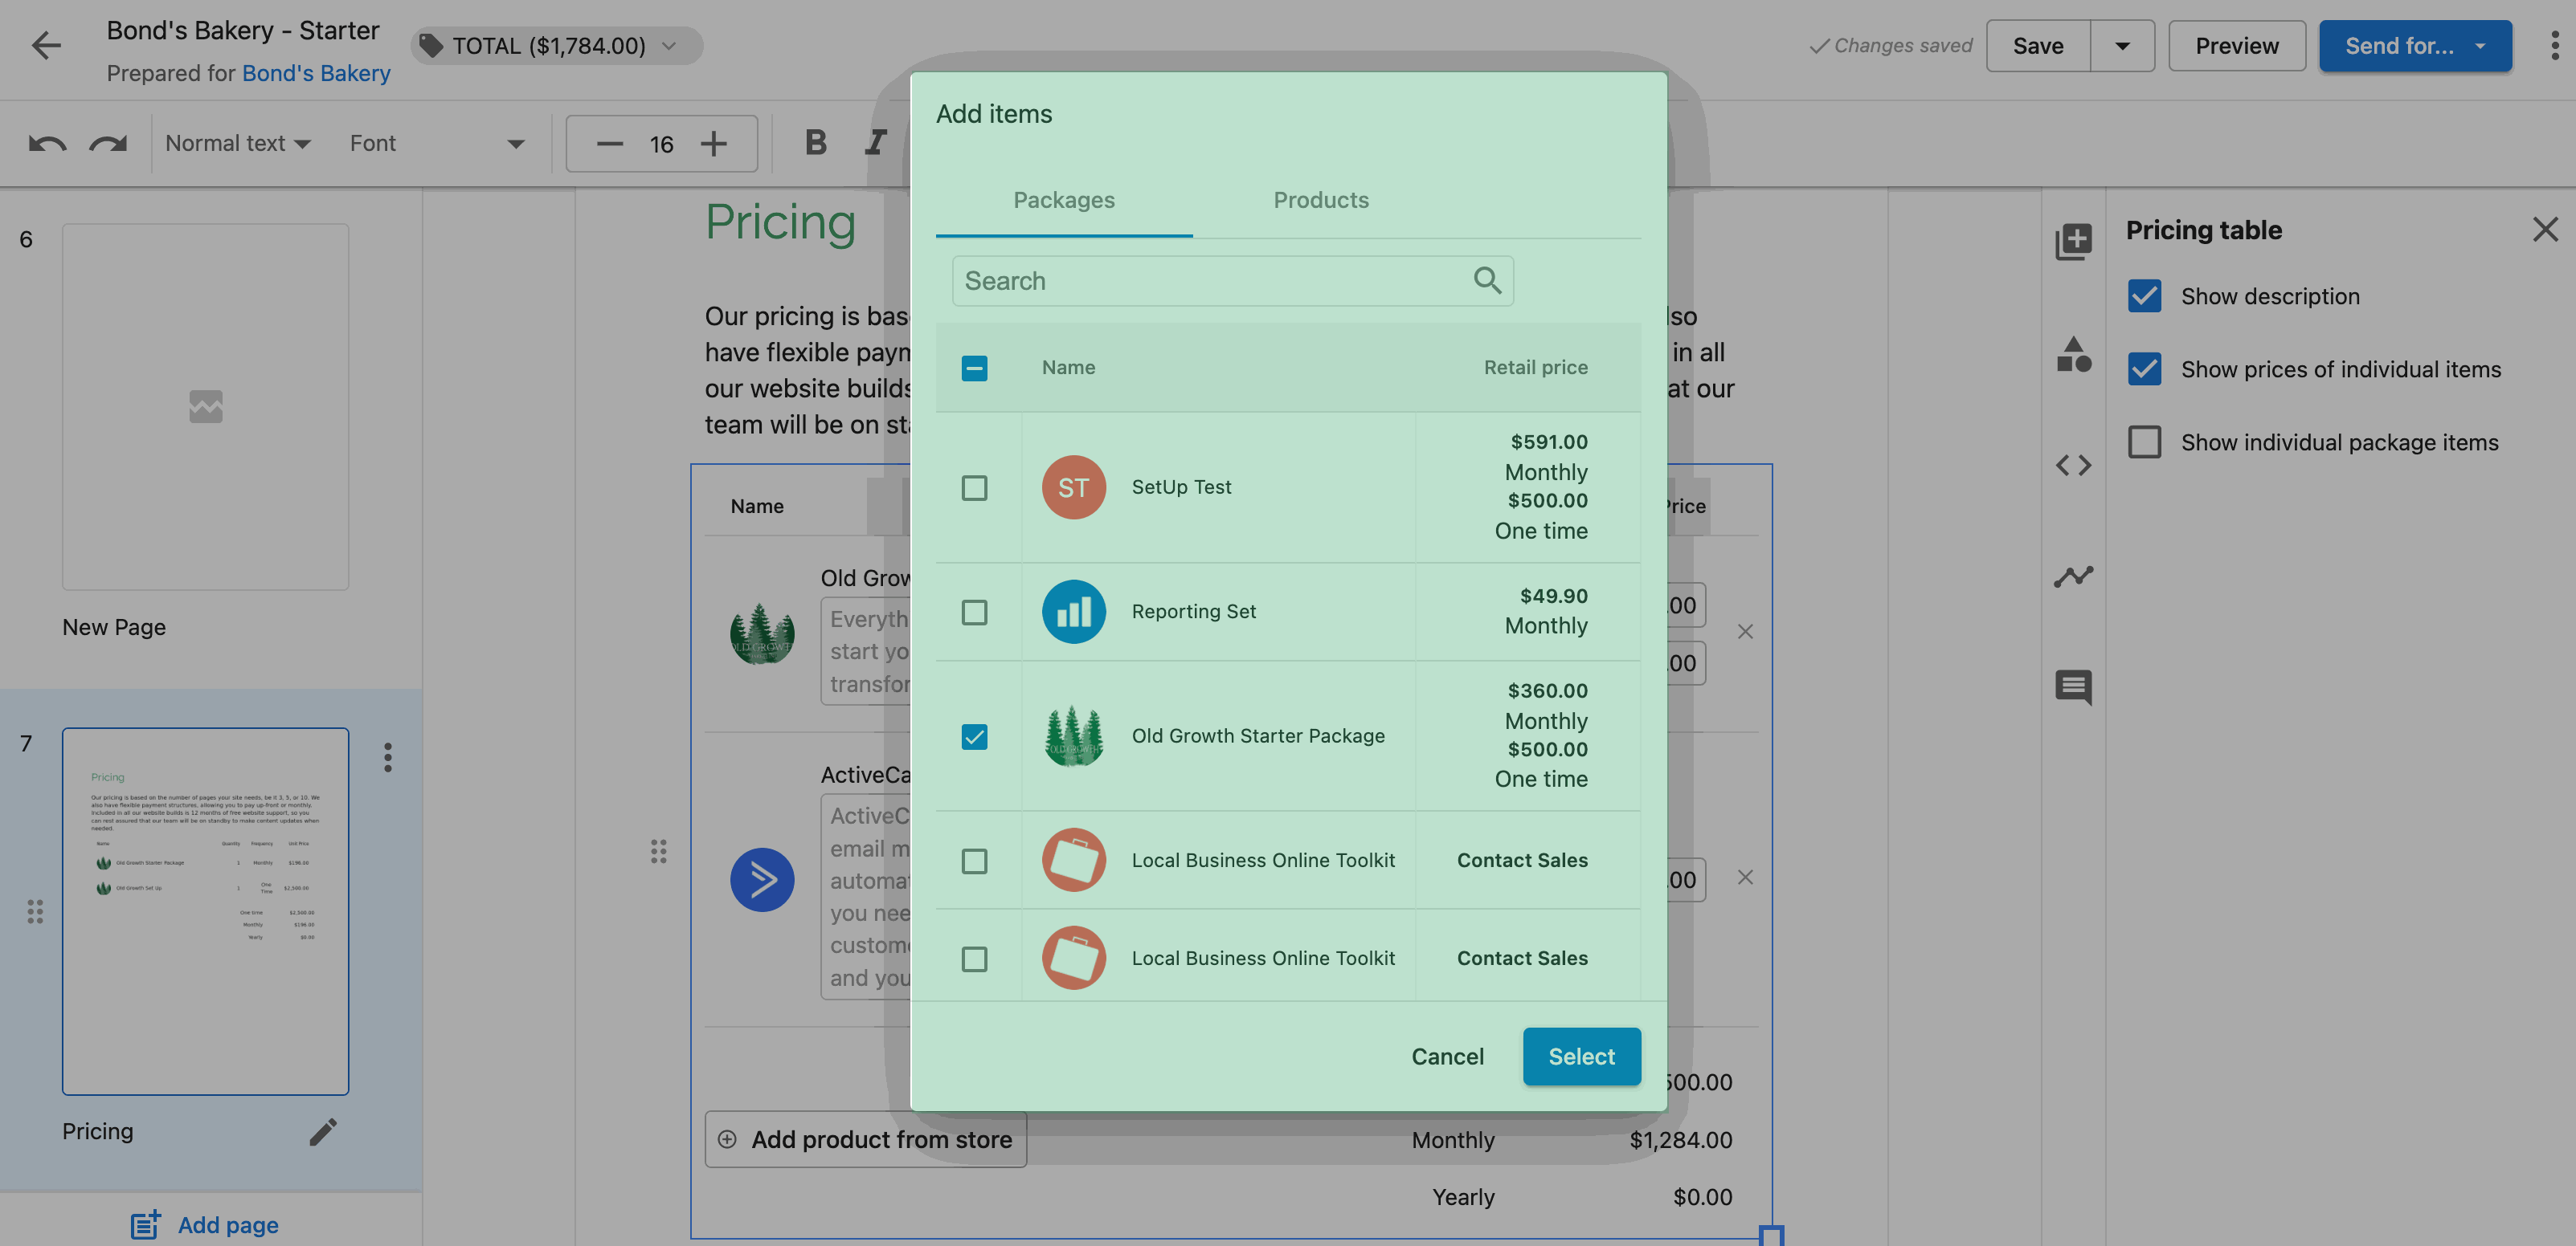Screen dimensions: 2576x1246
Task: Cancel the Add items dialog
Action: pos(1447,1057)
